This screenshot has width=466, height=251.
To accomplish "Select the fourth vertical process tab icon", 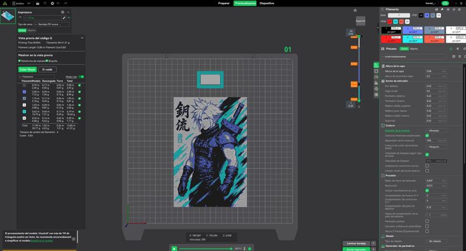I will point(376,83).
